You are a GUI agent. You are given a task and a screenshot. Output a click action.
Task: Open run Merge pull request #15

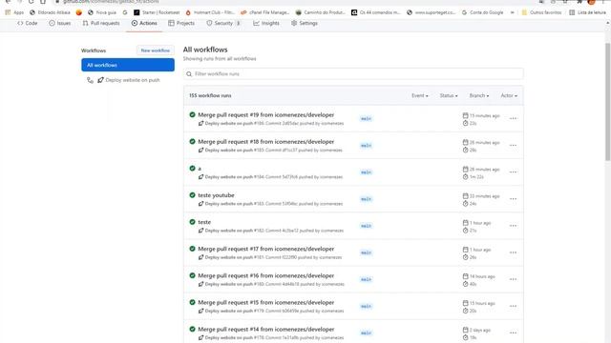pyautogui.click(x=265, y=303)
